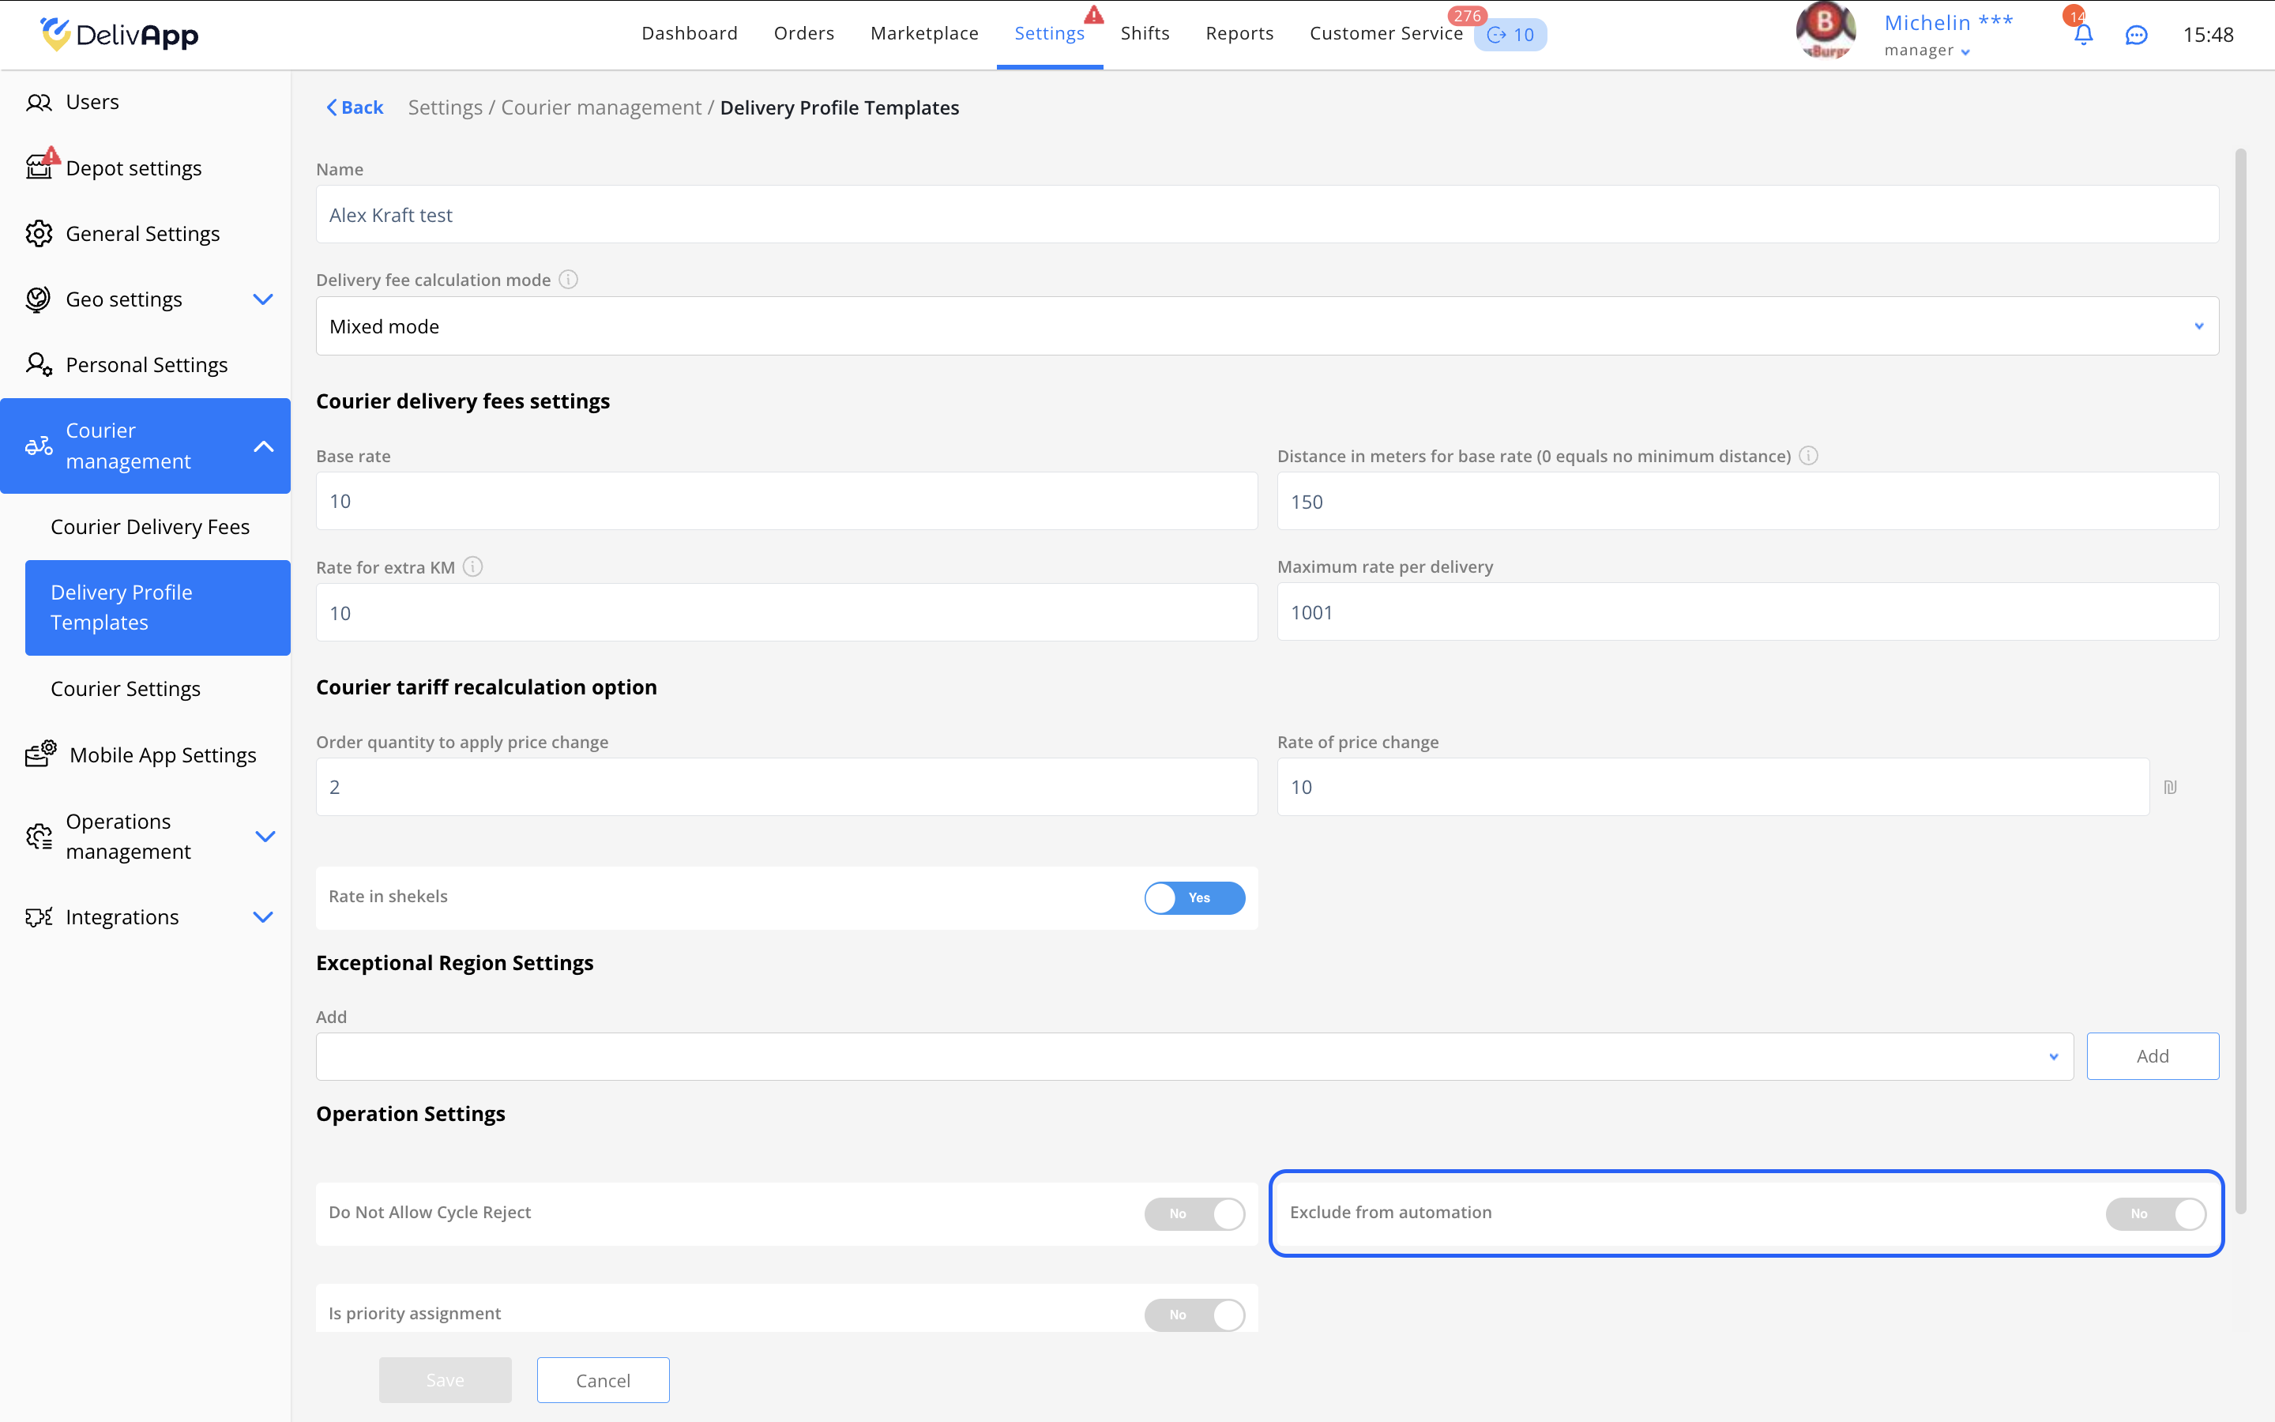Click the Base rate input field

coord(786,502)
